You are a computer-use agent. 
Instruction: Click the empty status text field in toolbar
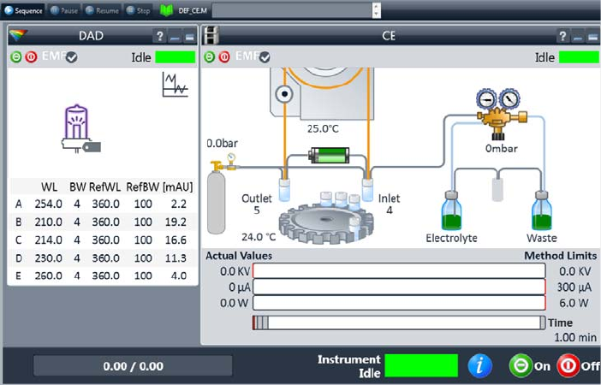point(292,10)
